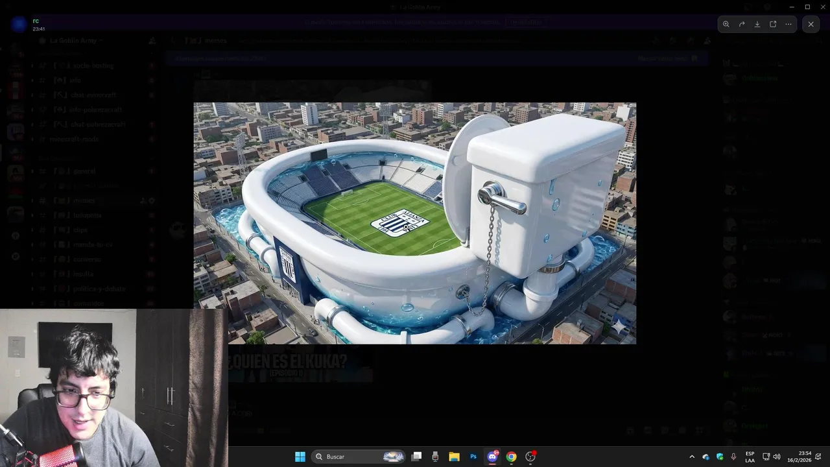
Task: Expand the hidden system tray icons
Action: 692,457
